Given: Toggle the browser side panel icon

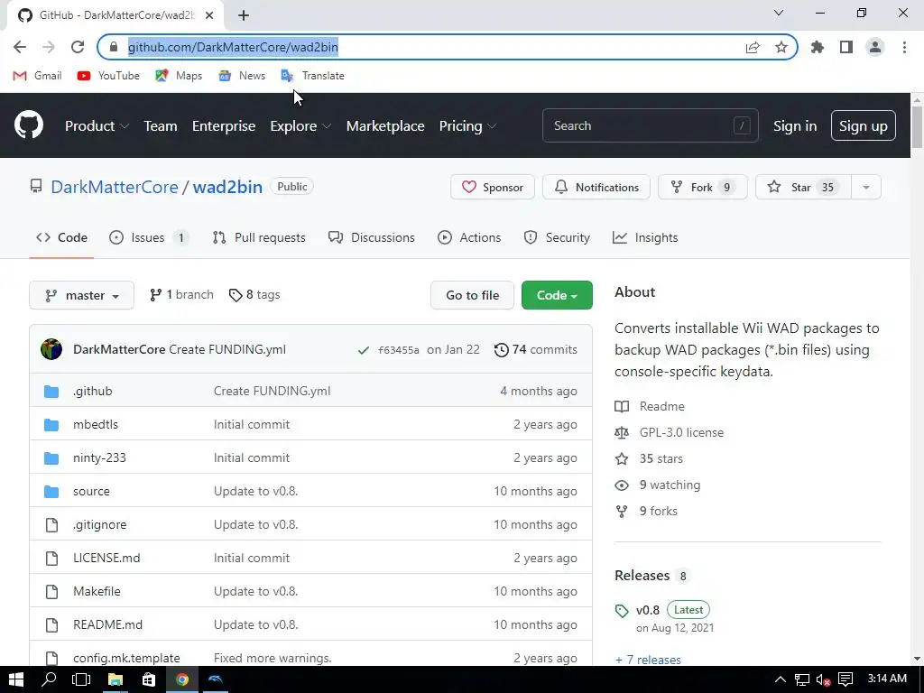Looking at the screenshot, I should point(846,47).
